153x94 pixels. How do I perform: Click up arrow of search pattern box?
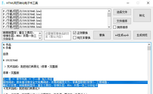point(40,33)
